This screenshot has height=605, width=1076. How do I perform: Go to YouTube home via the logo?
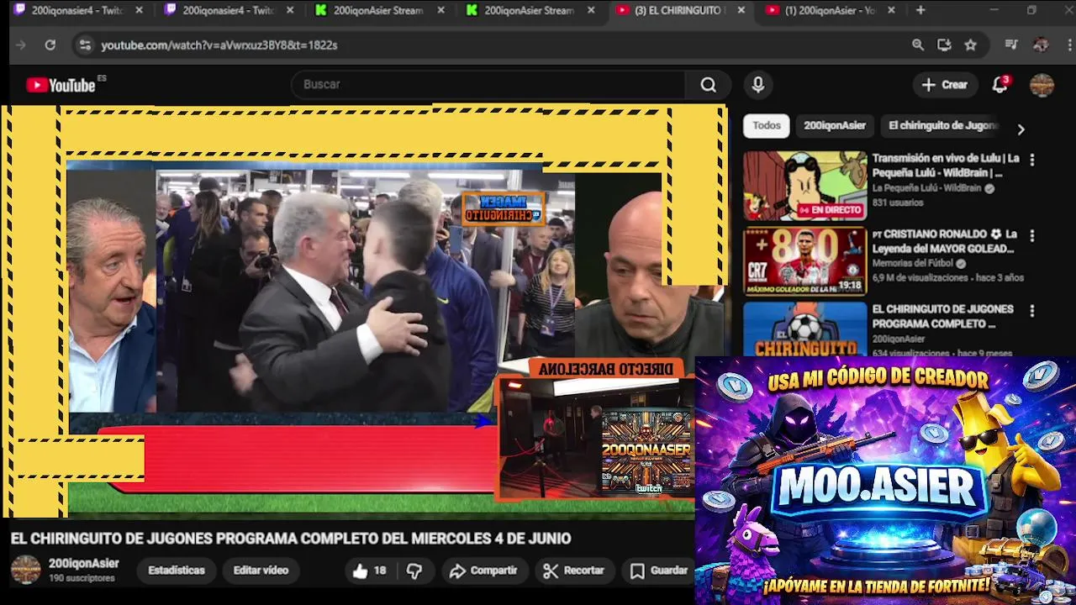click(x=61, y=85)
